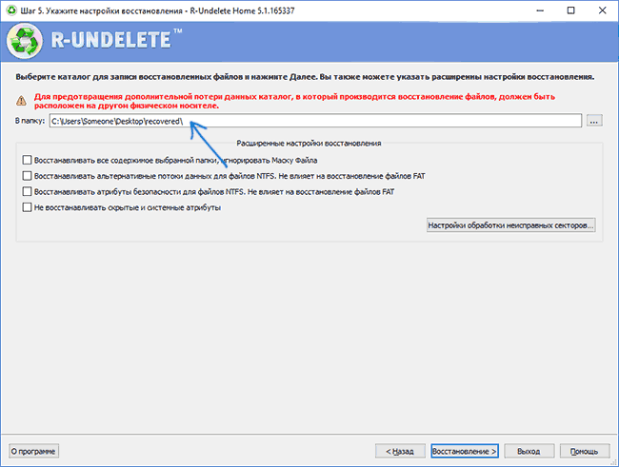The image size is (619, 467).
Task: Toggle recovery of alternative NTFS data streams
Action: tap(27, 176)
